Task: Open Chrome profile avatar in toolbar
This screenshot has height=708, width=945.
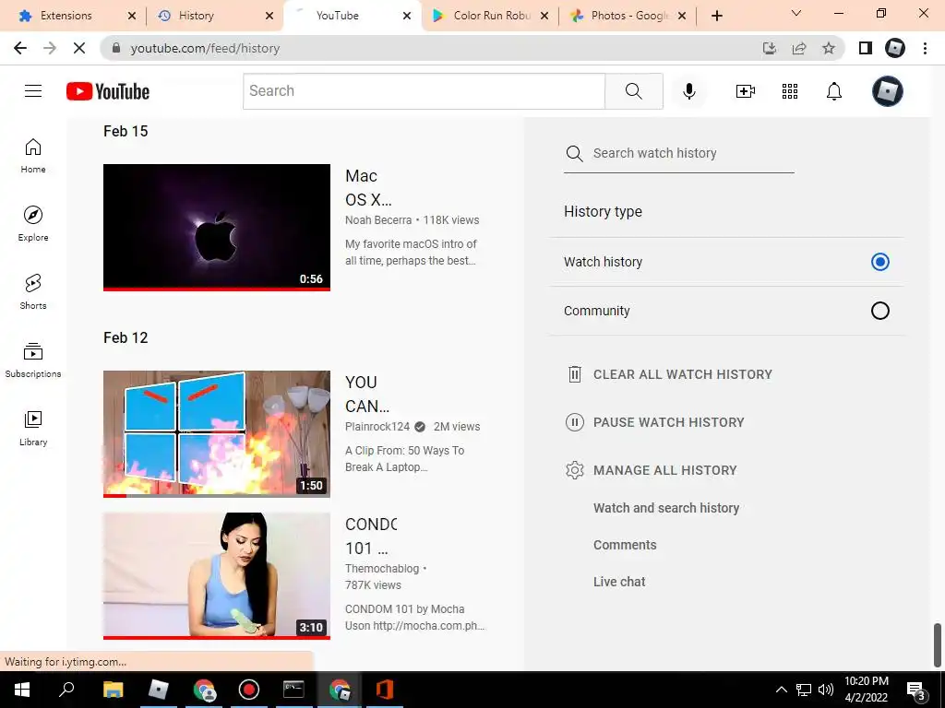Action: click(x=895, y=48)
